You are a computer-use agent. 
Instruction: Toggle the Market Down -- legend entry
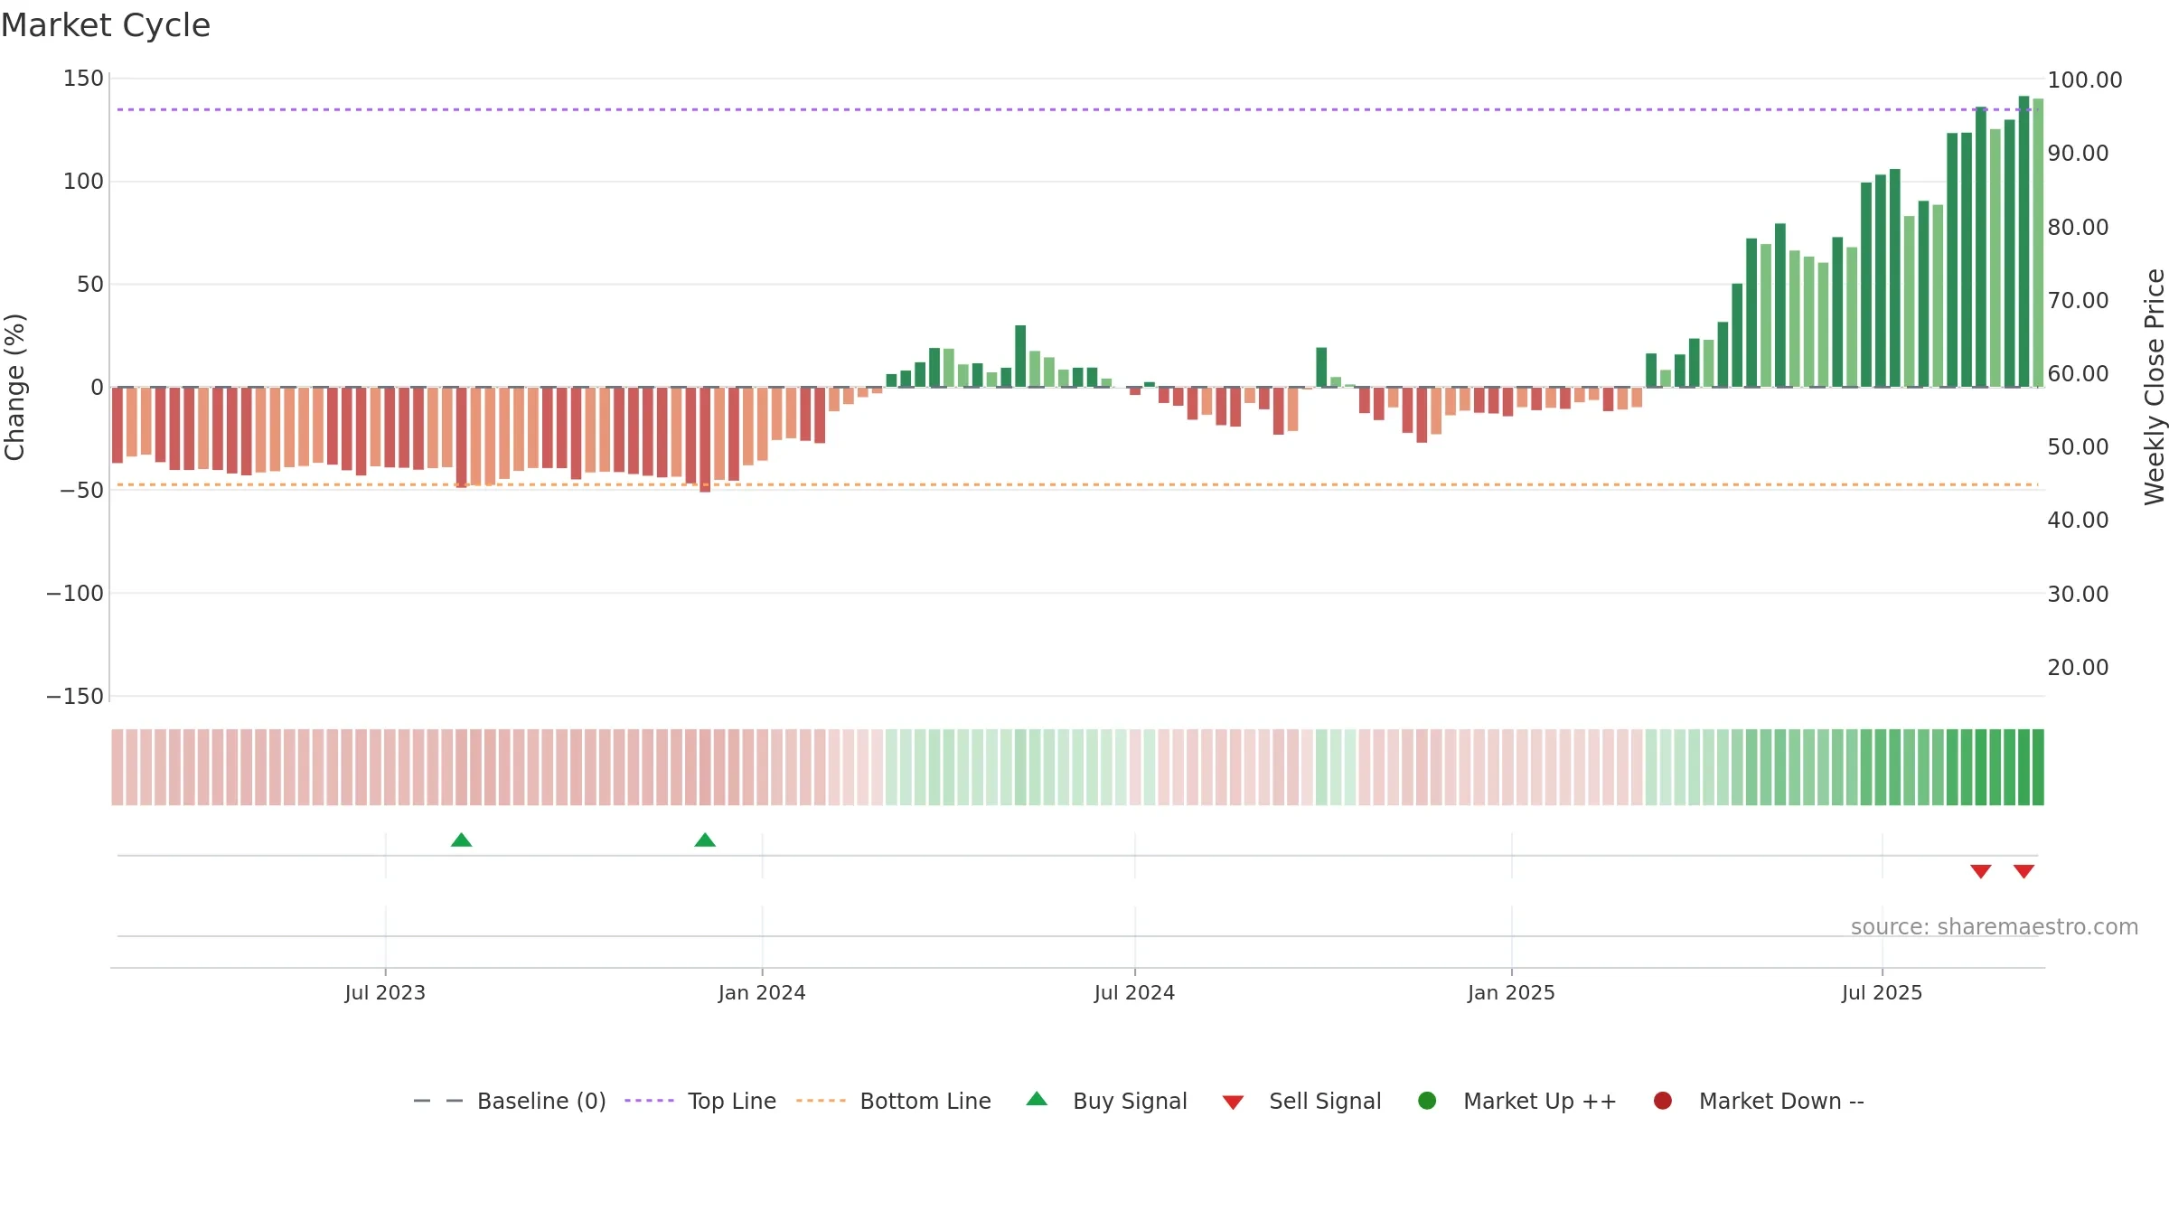pyautogui.click(x=1759, y=1101)
